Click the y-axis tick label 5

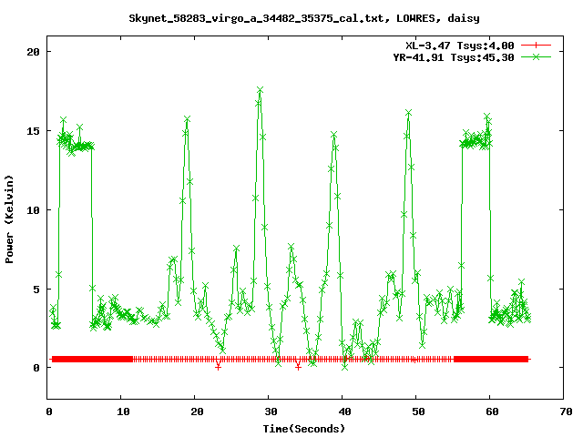[x=36, y=290]
